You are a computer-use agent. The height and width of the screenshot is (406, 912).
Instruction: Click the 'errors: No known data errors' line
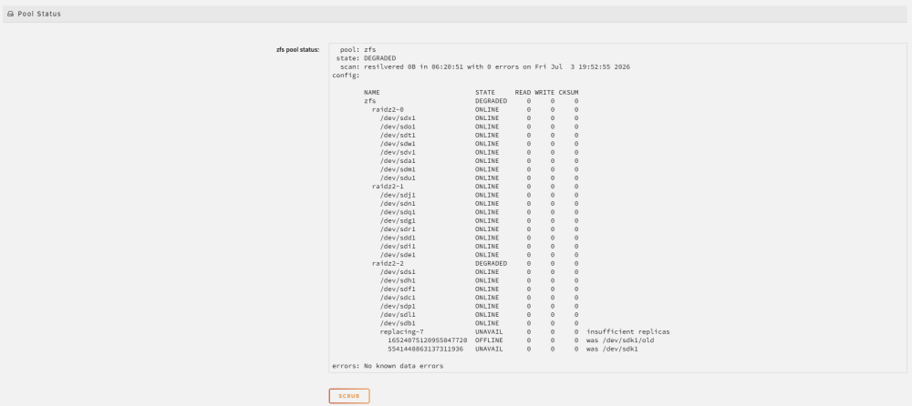click(x=388, y=366)
